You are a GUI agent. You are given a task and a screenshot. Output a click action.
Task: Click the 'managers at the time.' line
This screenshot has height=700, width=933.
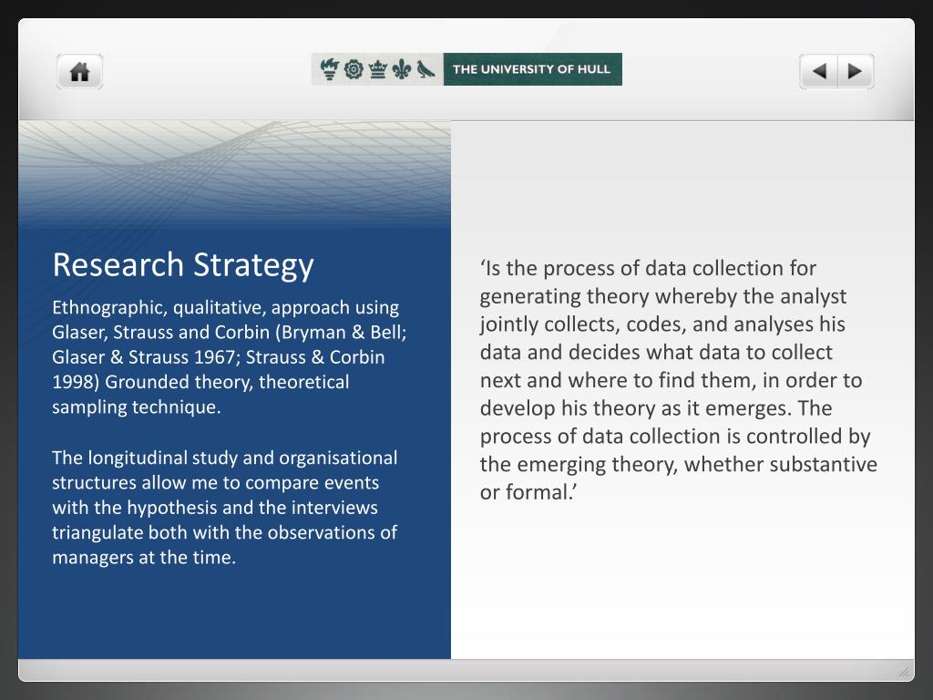(144, 558)
